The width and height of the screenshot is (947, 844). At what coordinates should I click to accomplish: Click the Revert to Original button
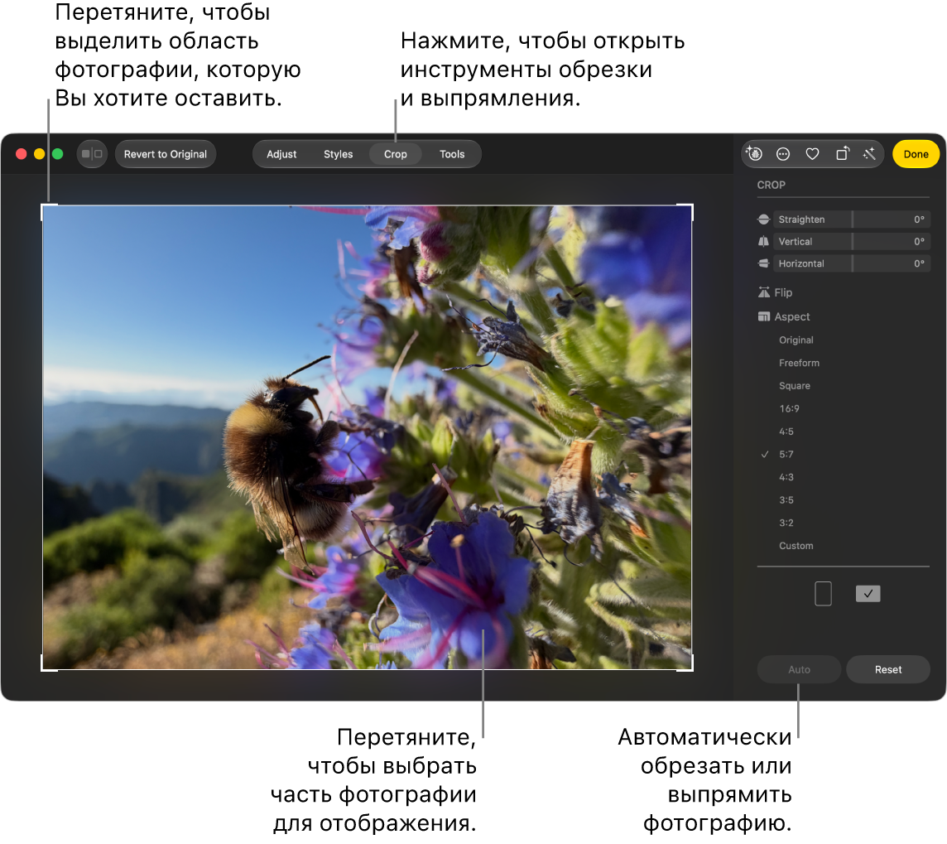click(166, 154)
